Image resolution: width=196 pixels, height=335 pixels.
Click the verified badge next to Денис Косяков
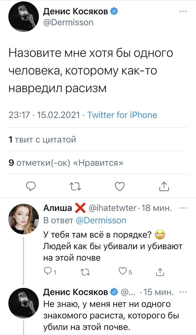click(x=114, y=11)
